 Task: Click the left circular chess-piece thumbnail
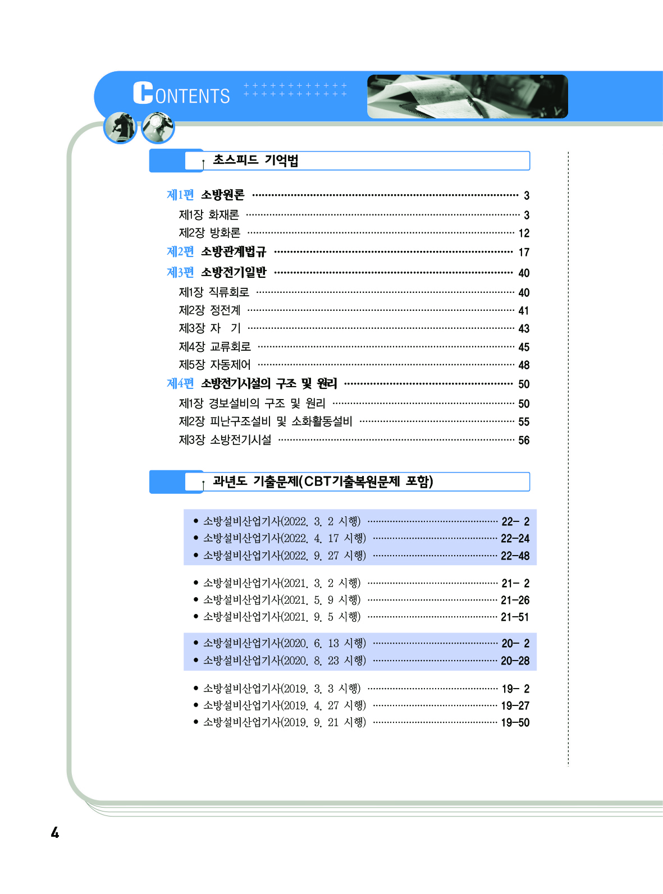pos(120,127)
